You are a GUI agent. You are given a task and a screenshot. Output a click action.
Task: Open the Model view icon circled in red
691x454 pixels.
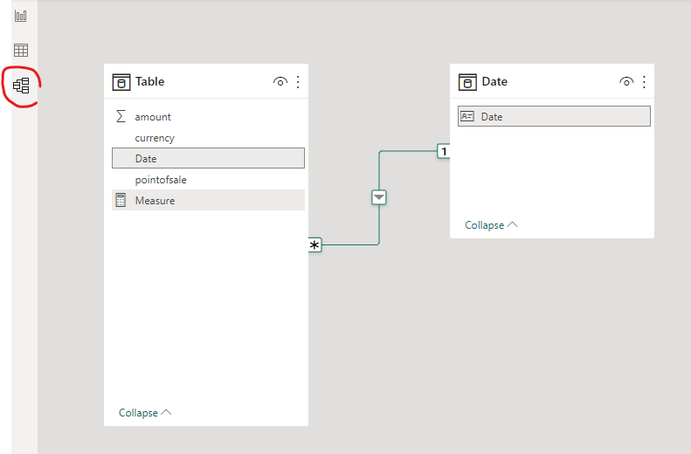21,86
